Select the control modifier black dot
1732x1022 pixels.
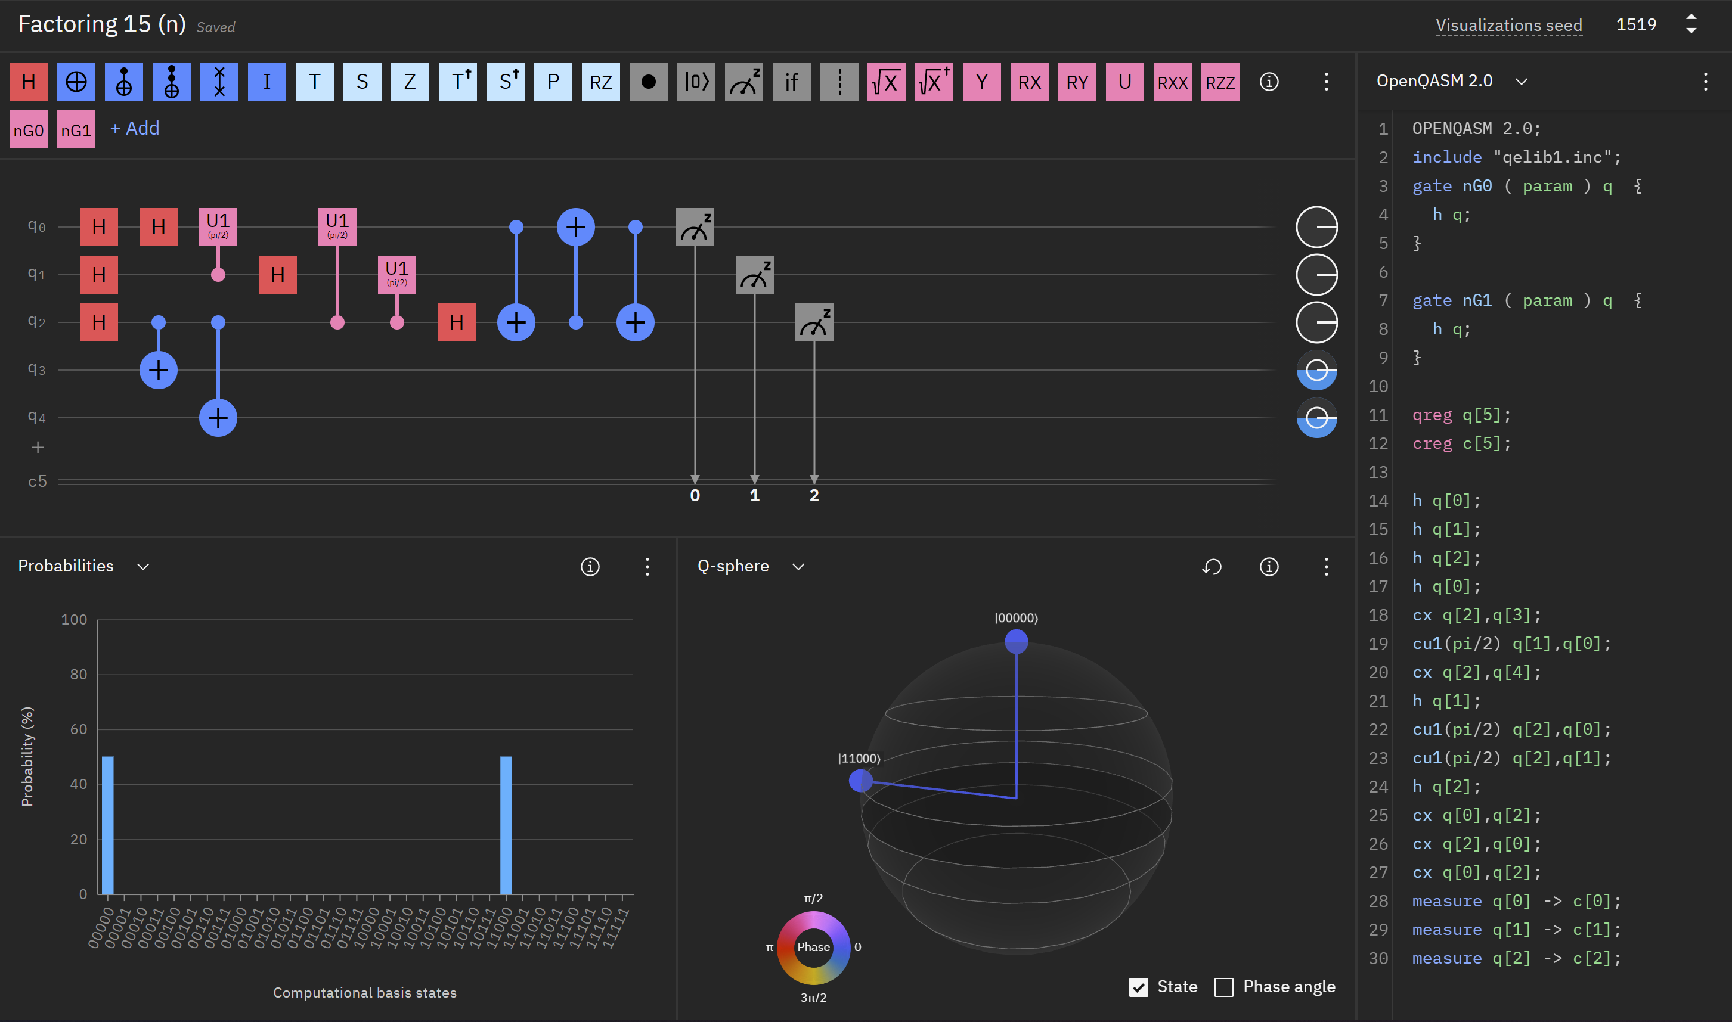[648, 82]
